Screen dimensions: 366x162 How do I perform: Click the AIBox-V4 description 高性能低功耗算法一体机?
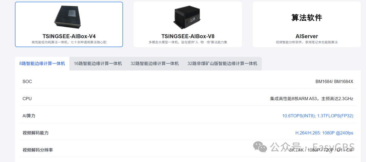coord(69,42)
